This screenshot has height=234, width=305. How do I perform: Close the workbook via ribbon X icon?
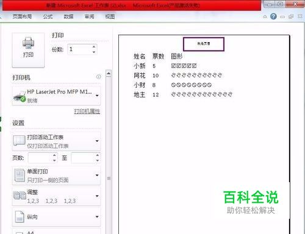(300, 16)
